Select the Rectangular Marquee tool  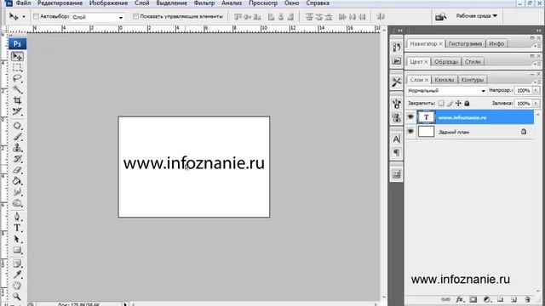[x=17, y=67]
